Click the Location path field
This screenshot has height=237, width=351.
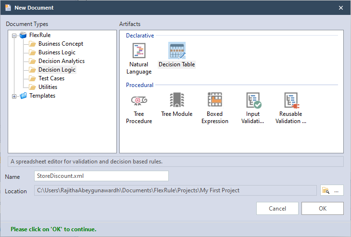pyautogui.click(x=175, y=190)
